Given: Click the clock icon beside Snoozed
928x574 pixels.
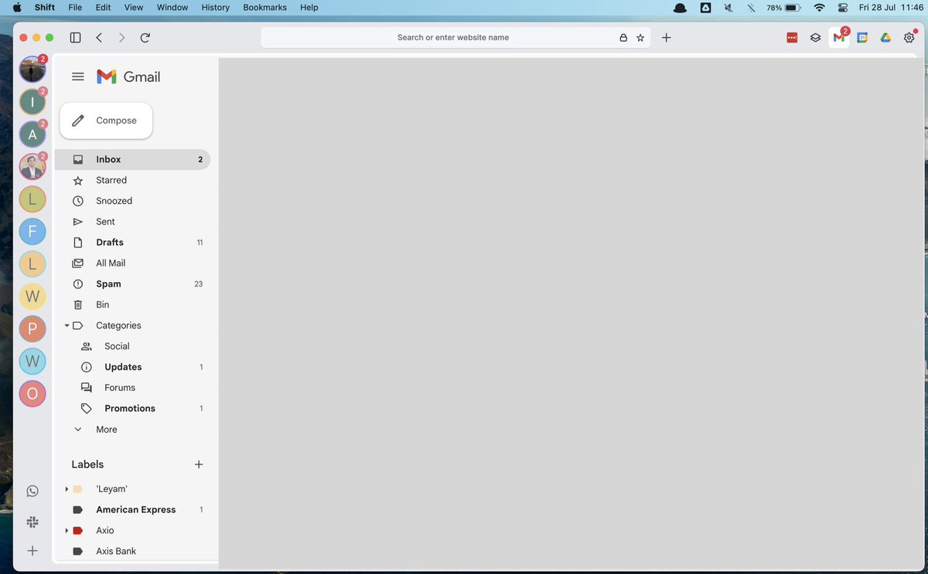Looking at the screenshot, I should click(77, 201).
